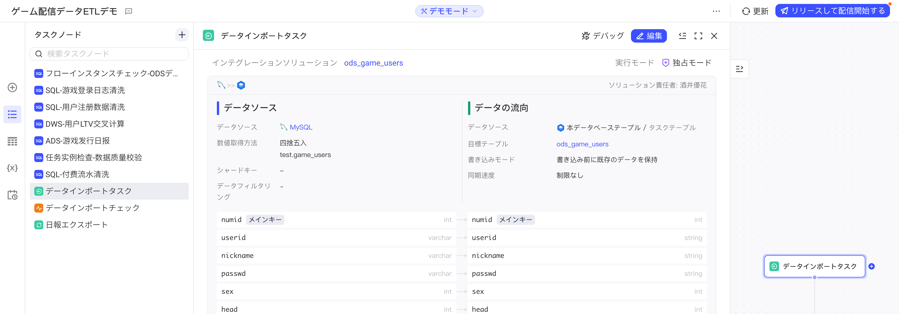Add a new task node with plus
Viewport: 899px width, 314px height.
(x=182, y=35)
